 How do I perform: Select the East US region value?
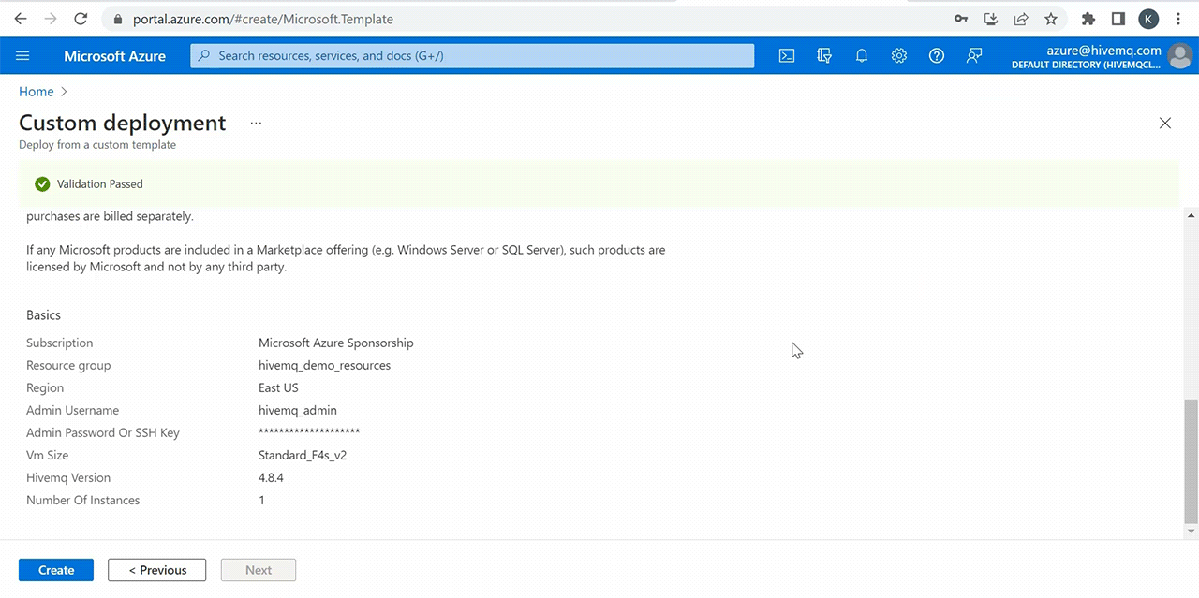point(278,387)
